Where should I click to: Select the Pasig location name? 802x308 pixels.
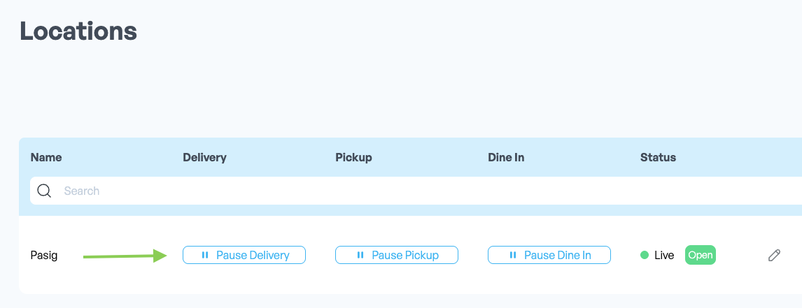tap(44, 256)
